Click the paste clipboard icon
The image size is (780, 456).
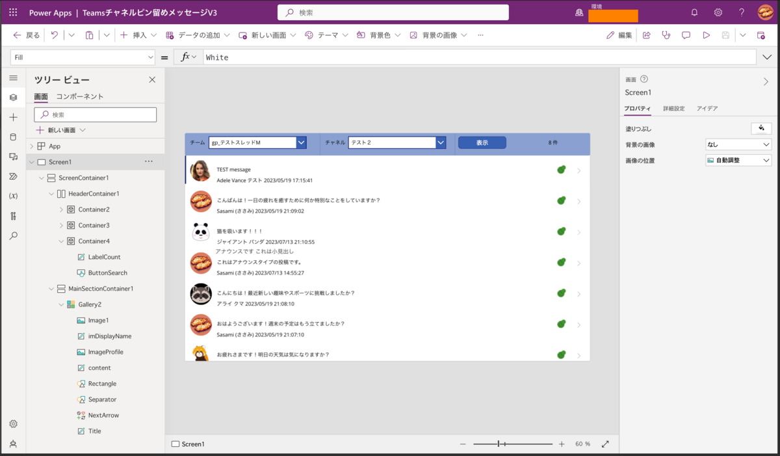pos(90,35)
